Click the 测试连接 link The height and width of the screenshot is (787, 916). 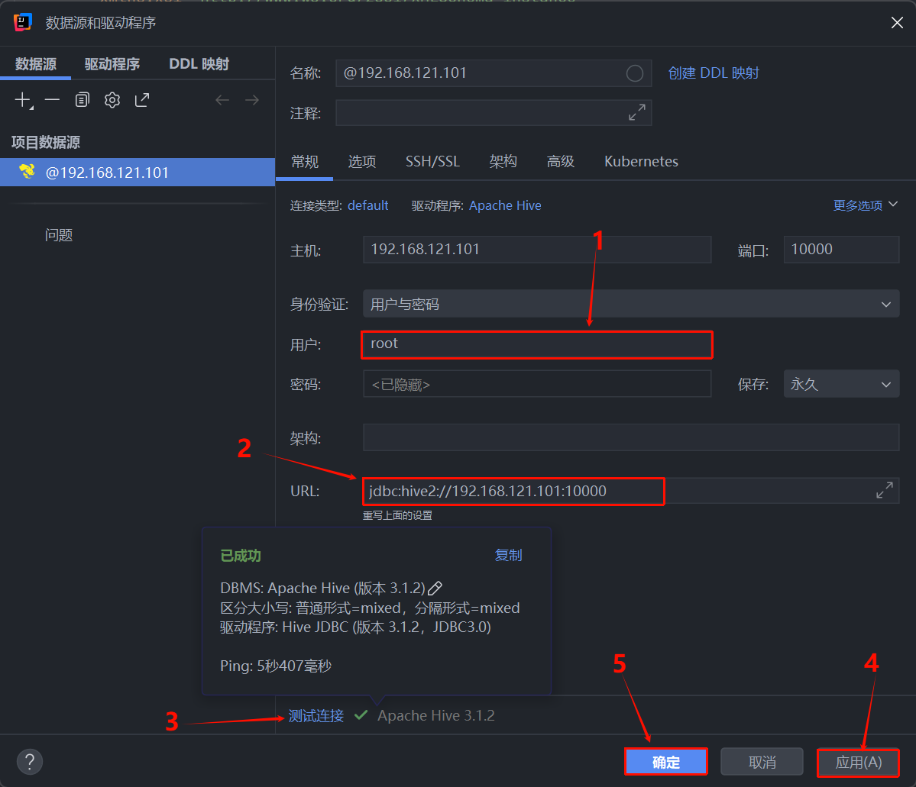coord(316,716)
